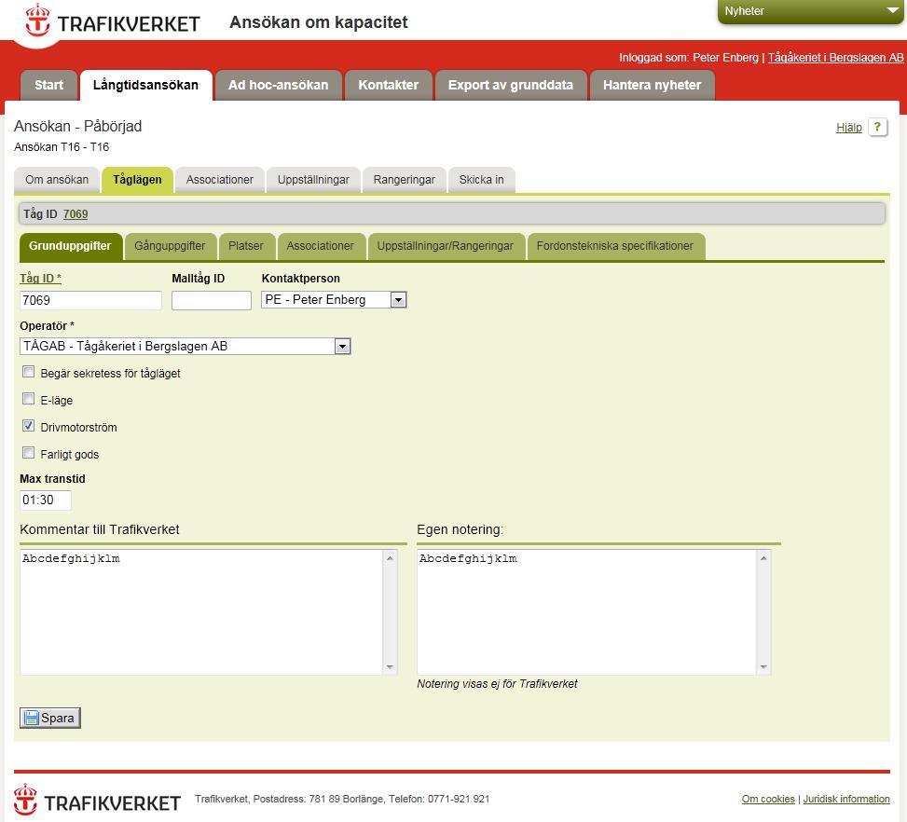Switch to the Platser tab
The width and height of the screenshot is (907, 822).
246,246
